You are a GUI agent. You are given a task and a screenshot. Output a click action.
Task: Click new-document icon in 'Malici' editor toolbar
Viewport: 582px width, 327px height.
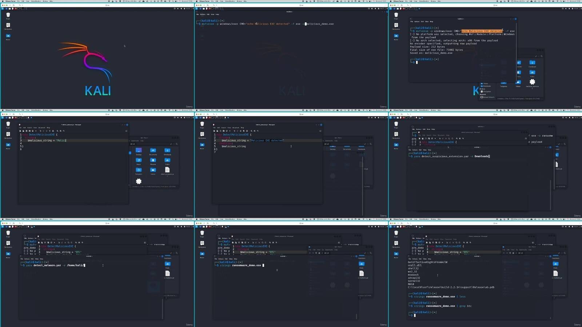tap(20, 131)
